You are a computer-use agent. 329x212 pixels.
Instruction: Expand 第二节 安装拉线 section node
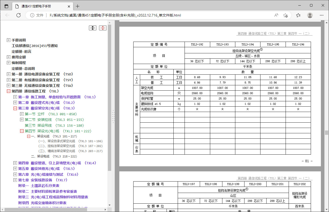[22, 120]
